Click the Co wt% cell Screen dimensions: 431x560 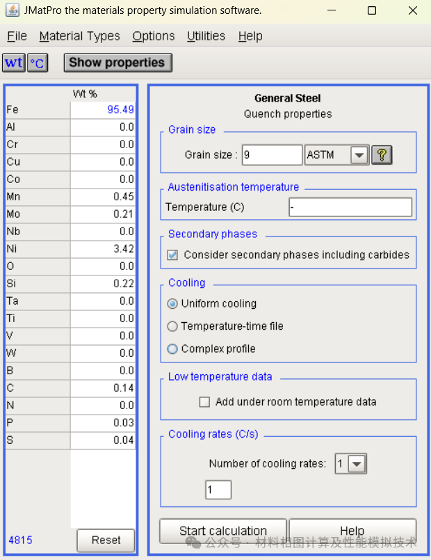click(103, 179)
